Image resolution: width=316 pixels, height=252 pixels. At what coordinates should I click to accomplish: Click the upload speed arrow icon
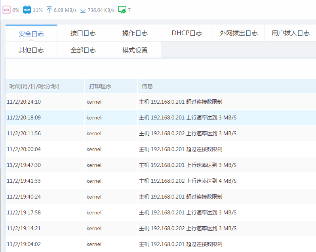[49, 9]
